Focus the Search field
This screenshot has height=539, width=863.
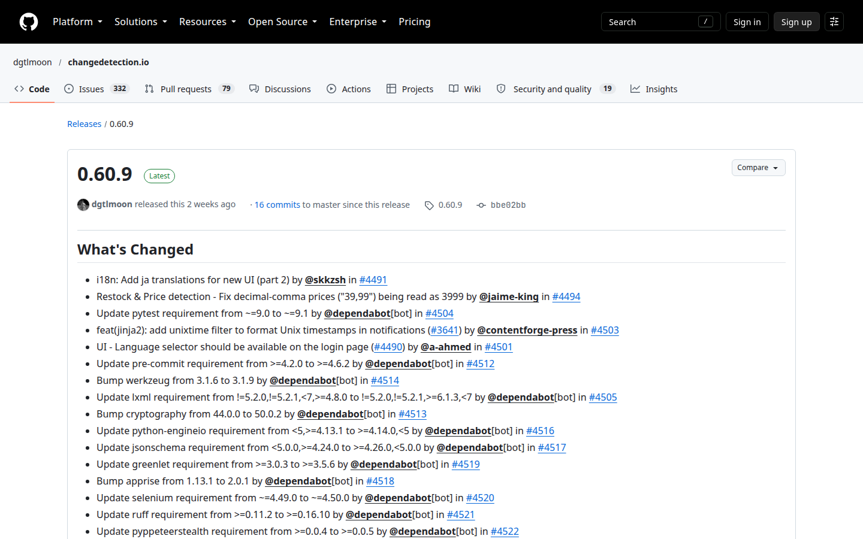(661, 22)
